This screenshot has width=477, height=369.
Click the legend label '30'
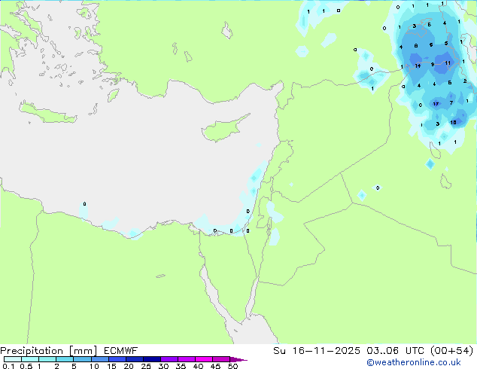[163, 366]
